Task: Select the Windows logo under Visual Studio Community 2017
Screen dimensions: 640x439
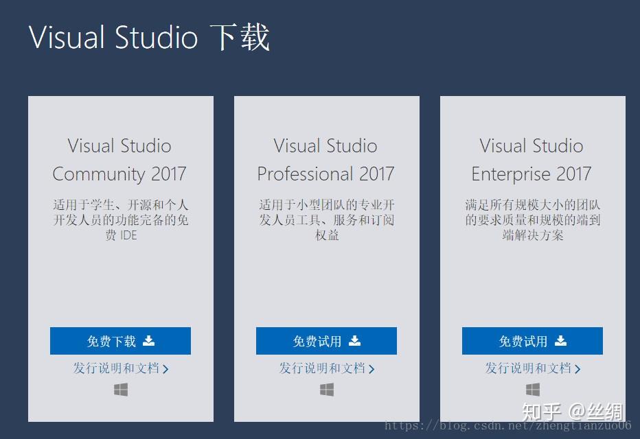Action: point(121,389)
